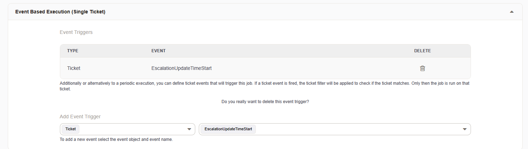Viewport: 528px width, 149px height.
Task: Click the EVENT column header
Action: tap(158, 51)
